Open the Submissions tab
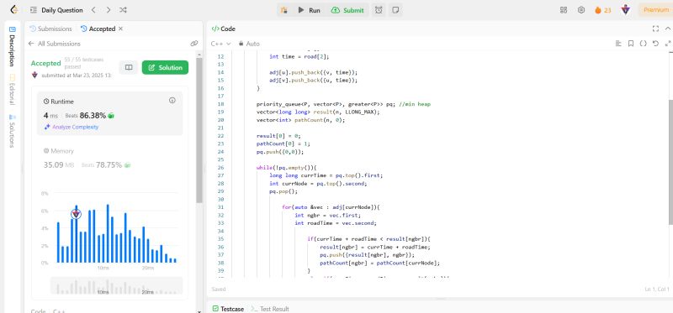 pos(50,29)
